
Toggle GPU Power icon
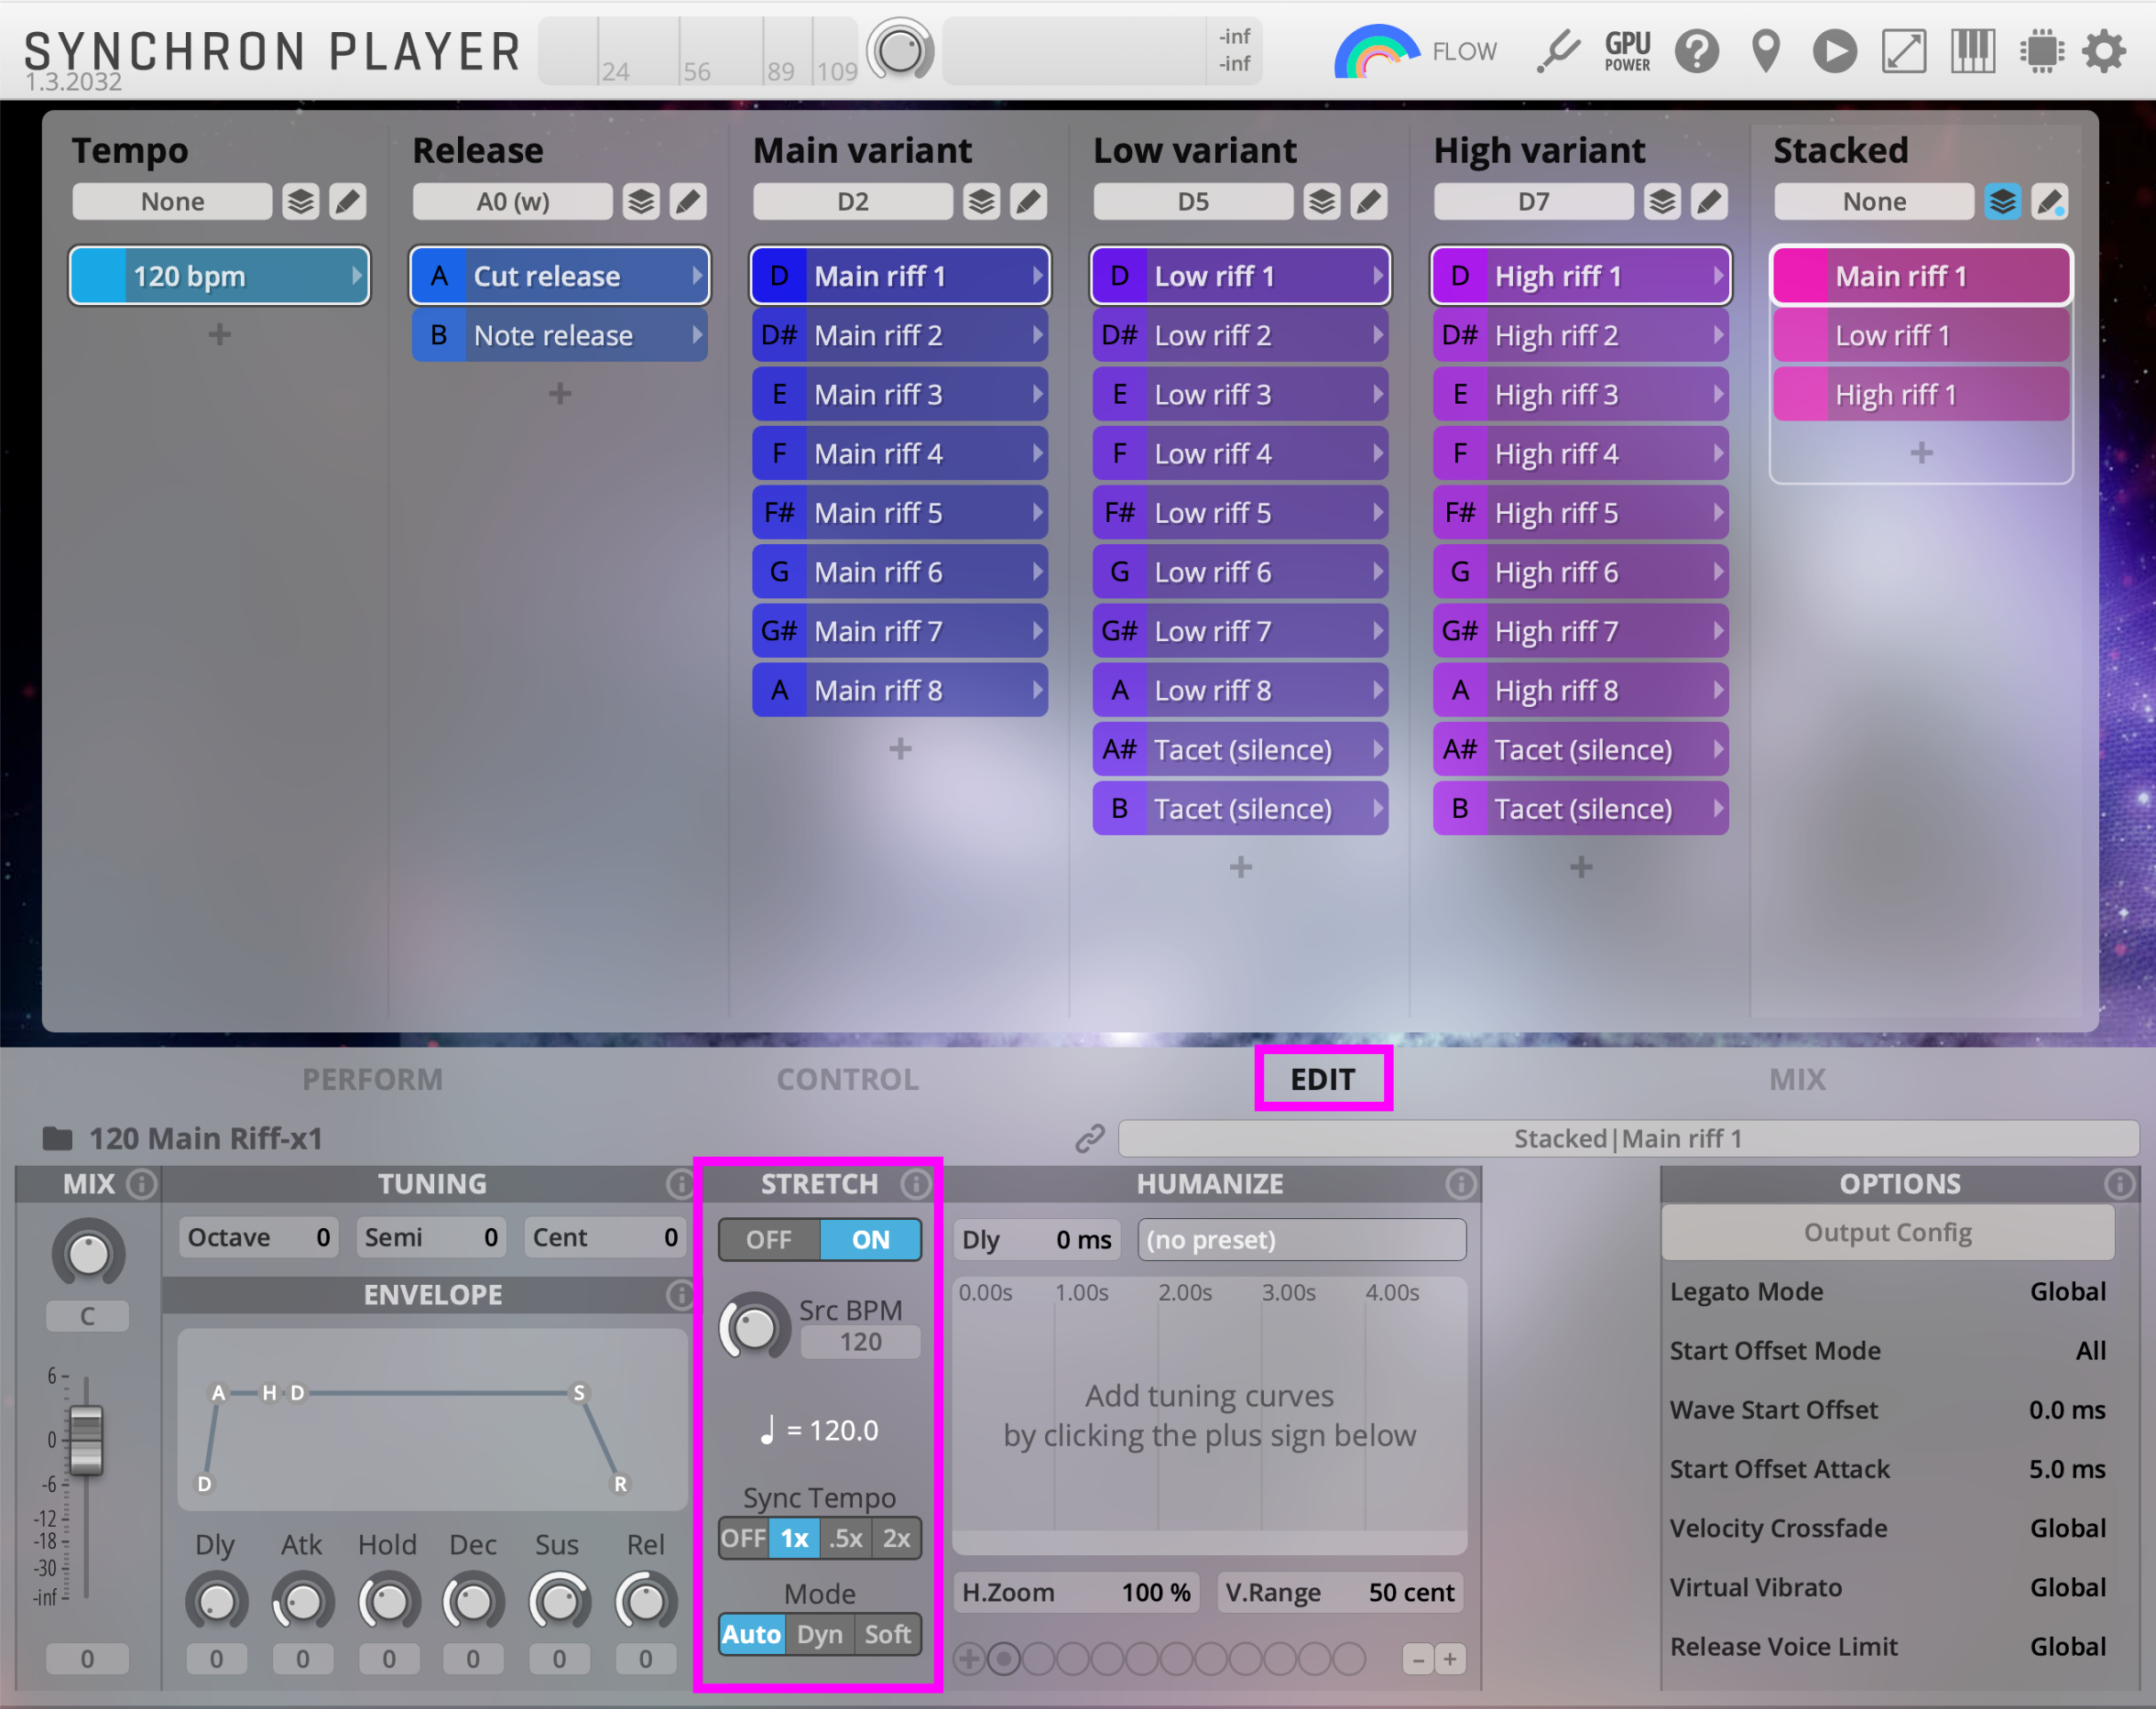click(x=1627, y=51)
